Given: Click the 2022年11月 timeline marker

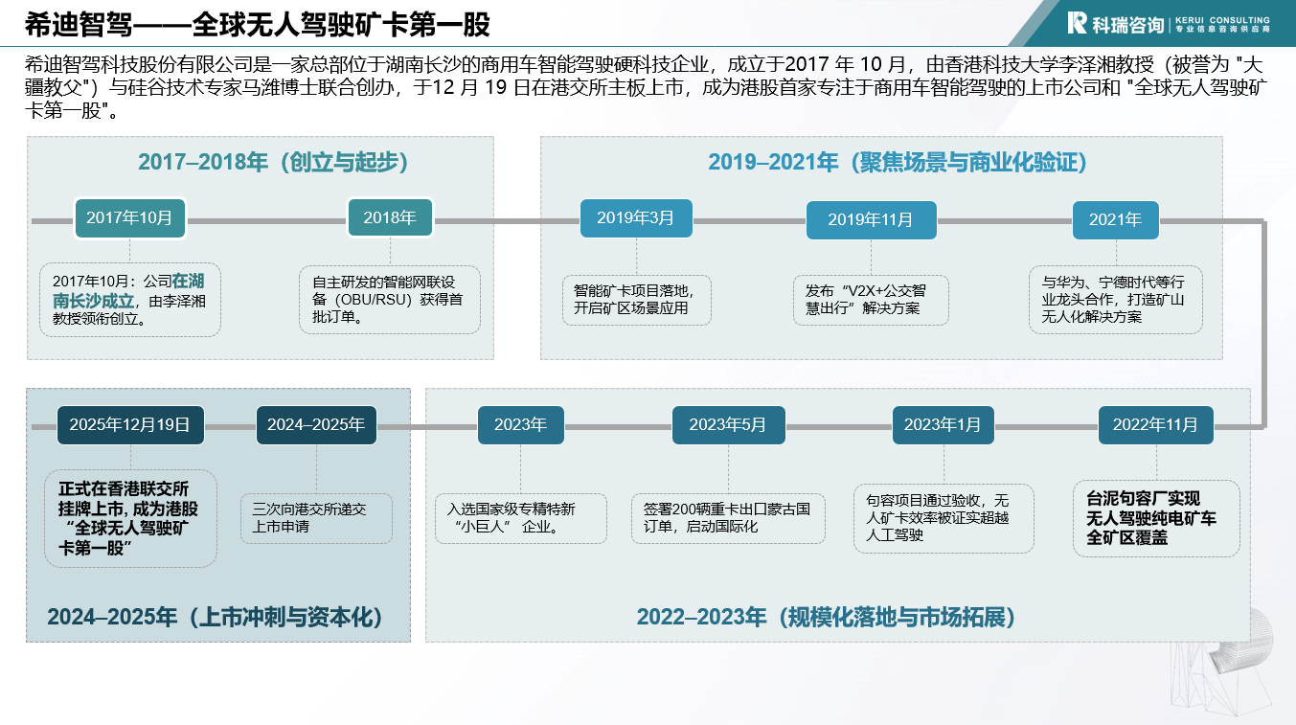Looking at the screenshot, I should click(x=1155, y=425).
